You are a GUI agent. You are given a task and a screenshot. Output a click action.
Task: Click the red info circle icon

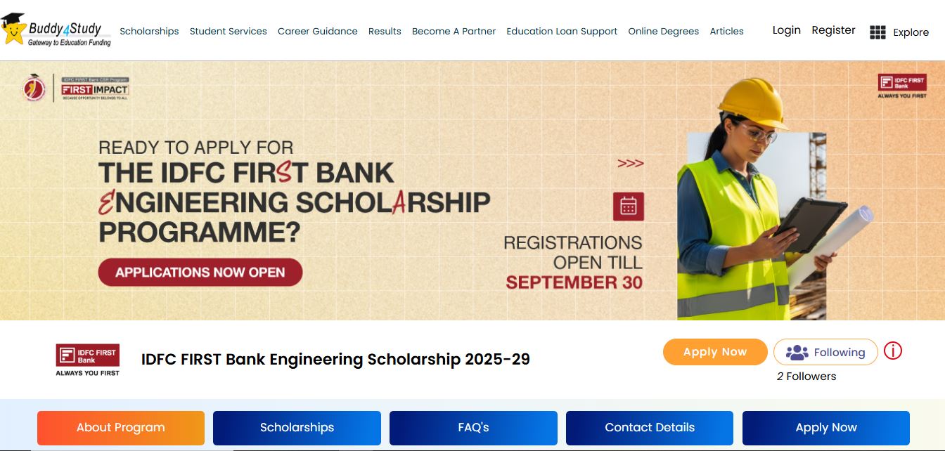893,351
